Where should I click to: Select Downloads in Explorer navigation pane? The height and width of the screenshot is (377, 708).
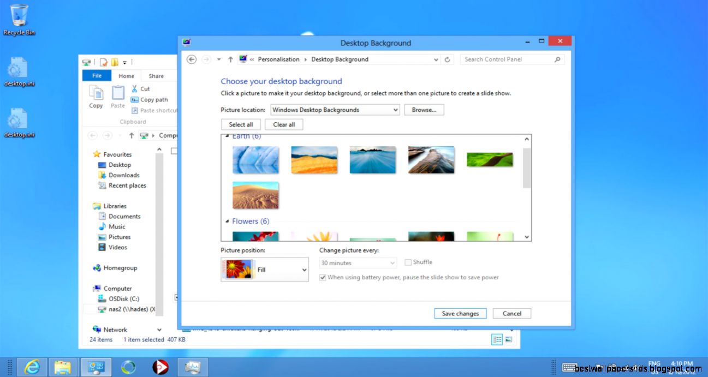pyautogui.click(x=119, y=175)
